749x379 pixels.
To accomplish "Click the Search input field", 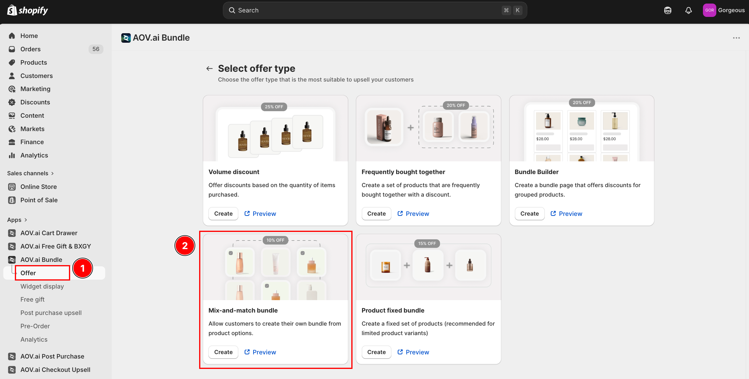I will pyautogui.click(x=375, y=10).
